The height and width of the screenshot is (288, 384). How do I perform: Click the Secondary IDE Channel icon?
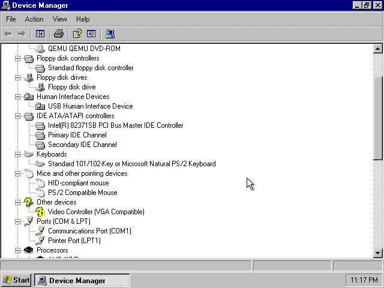pos(40,145)
